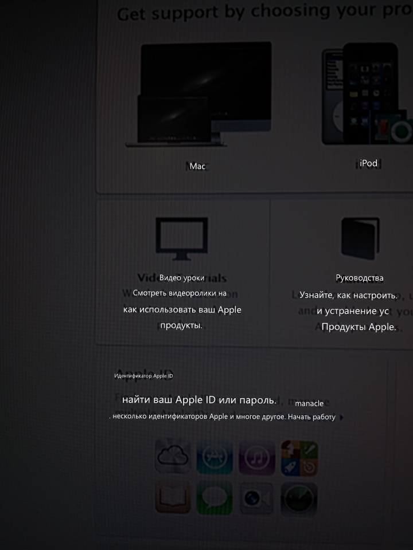Screen dimensions: 413x550
Task: Open the Find My iPhone radar icon
Action: click(299, 499)
